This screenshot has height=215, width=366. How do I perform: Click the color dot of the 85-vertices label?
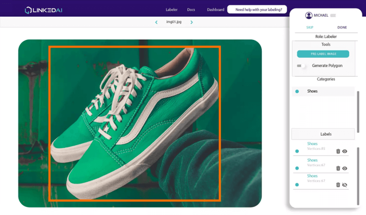(297, 151)
